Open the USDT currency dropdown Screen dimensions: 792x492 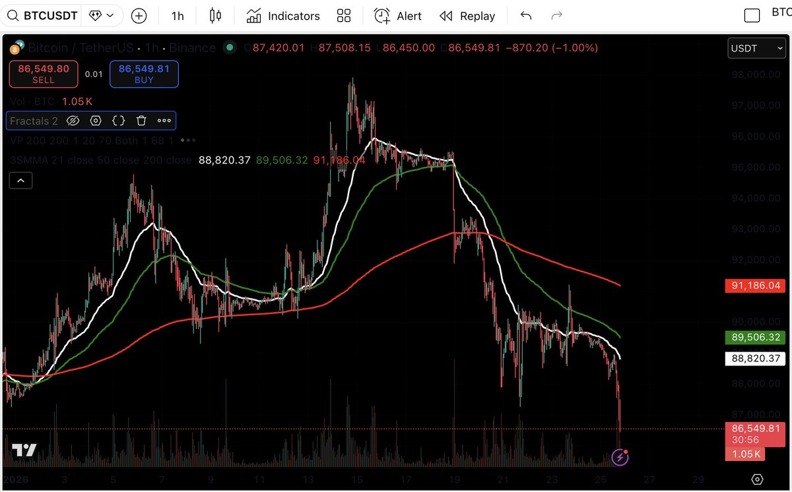[756, 47]
